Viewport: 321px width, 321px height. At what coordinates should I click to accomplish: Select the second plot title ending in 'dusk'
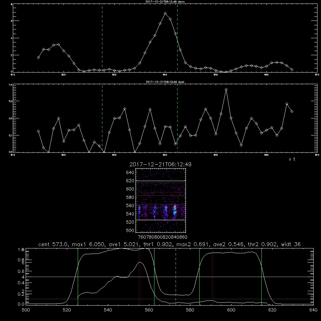(x=165, y=82)
